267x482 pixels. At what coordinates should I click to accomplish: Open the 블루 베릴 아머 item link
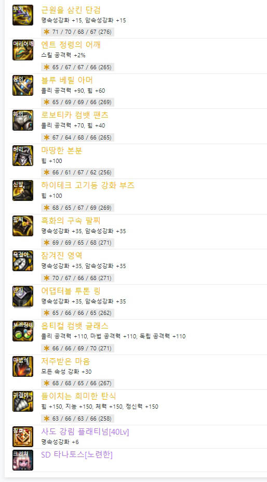[67, 80]
